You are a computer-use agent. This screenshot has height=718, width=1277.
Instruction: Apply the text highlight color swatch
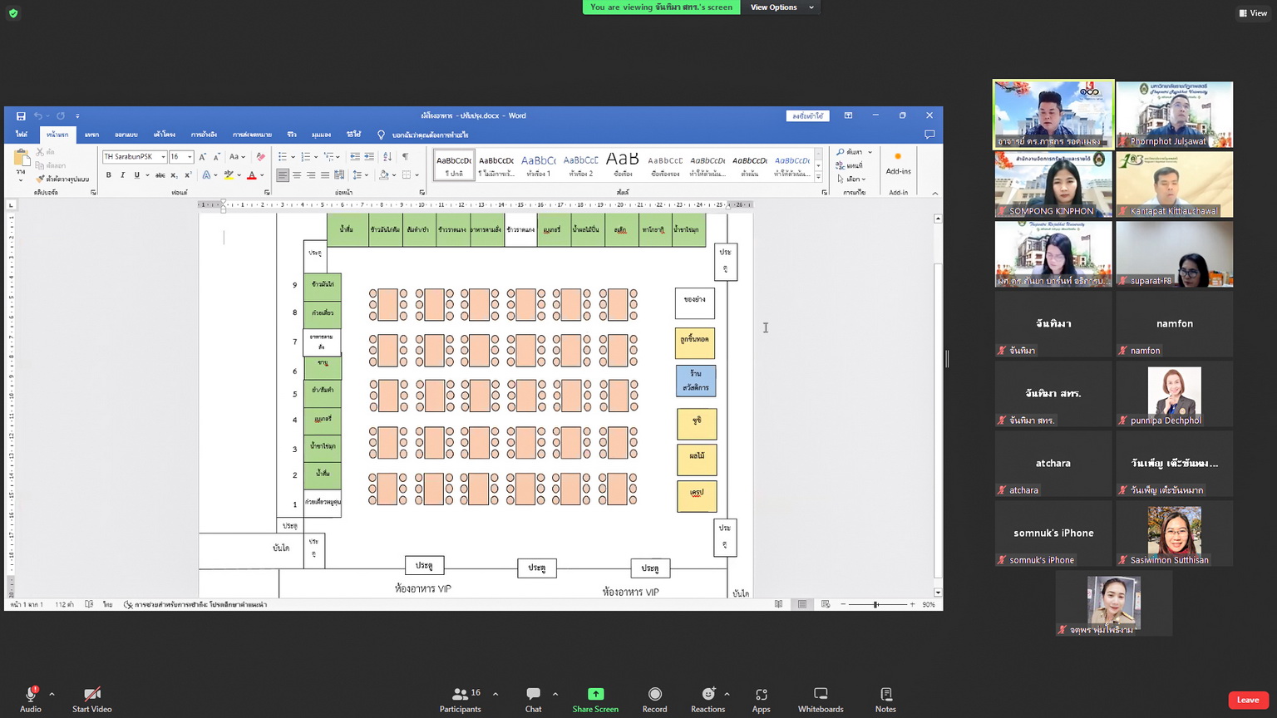point(228,175)
